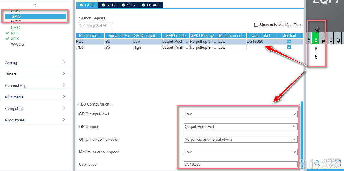Open the GPIO output level dropdown

[x=241, y=114]
